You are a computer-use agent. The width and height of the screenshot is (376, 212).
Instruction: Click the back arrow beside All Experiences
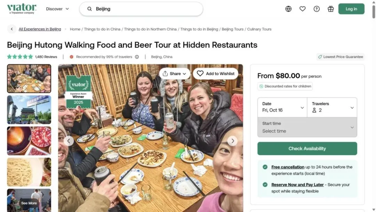tap(11, 29)
